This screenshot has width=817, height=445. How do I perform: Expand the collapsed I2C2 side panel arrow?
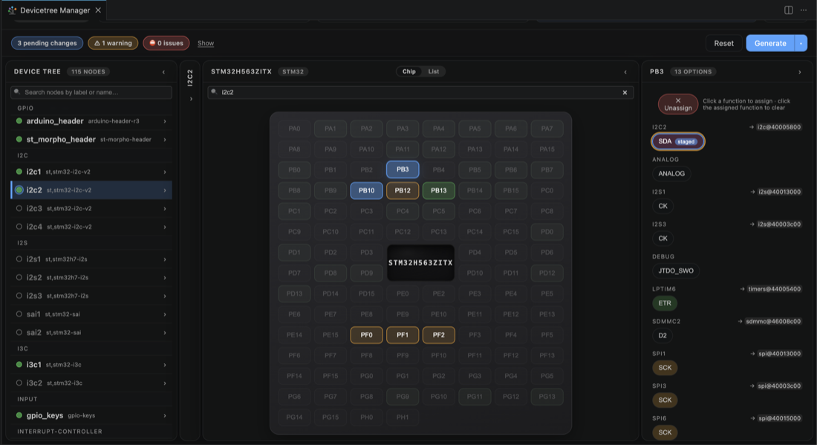click(191, 99)
